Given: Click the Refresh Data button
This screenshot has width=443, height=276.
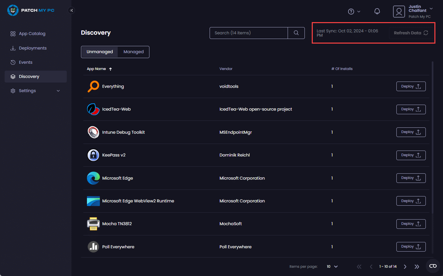Looking at the screenshot, I should pos(411,33).
